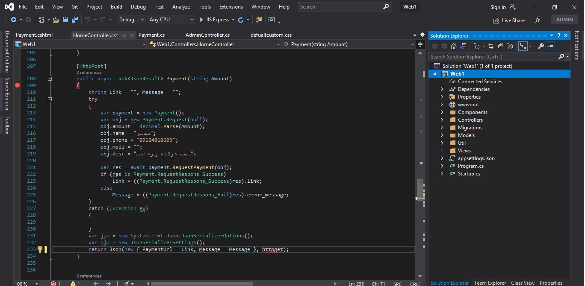Click the Live Share button
585x286 pixels.
(x=509, y=20)
